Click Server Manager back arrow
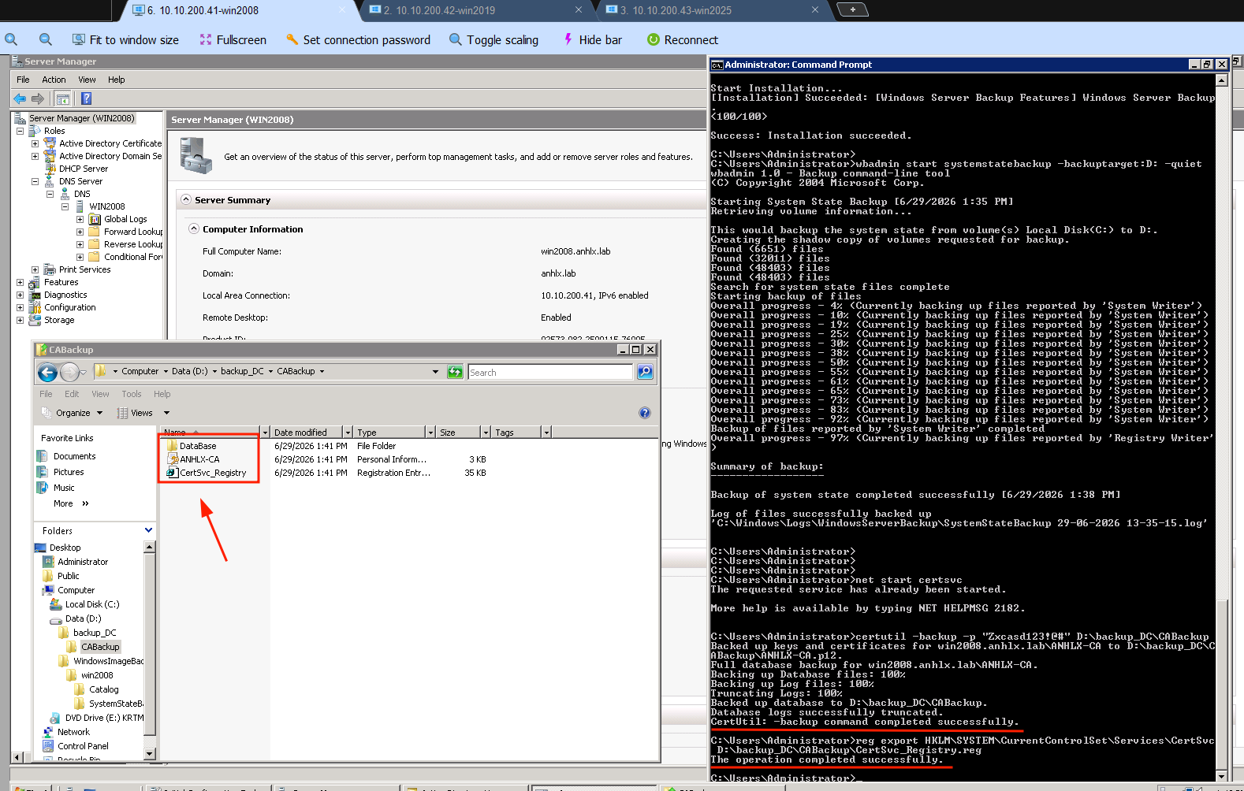Viewport: 1244px width, 791px height. click(x=20, y=98)
